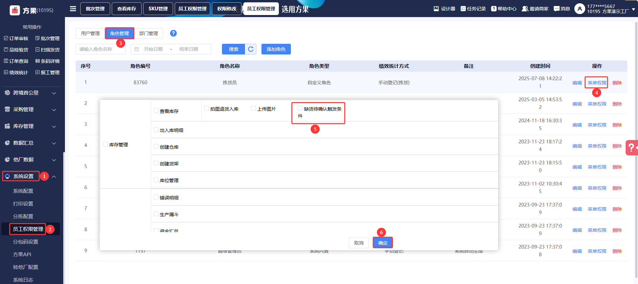Expand the 数据汇总 sidebar section
This screenshot has height=284, width=638.
pyautogui.click(x=30, y=143)
